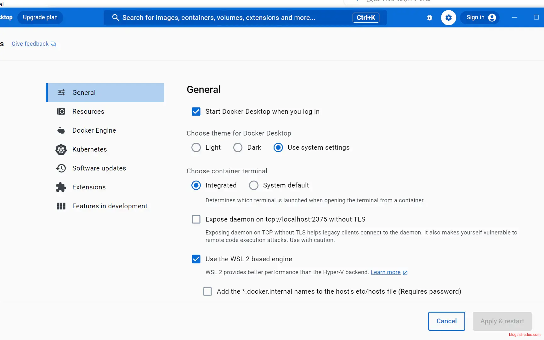This screenshot has width=544, height=340.
Task: Enable Expose daemon on tcp without TLS
Action: pos(196,219)
